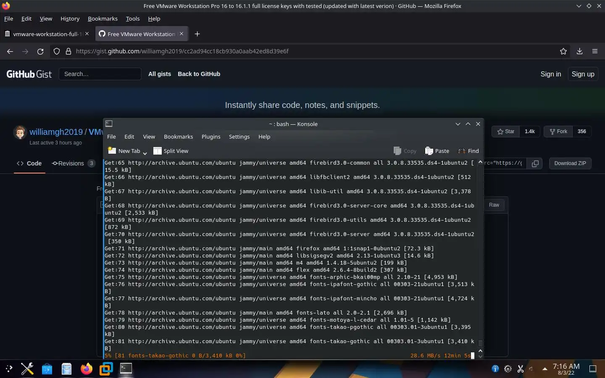Select the Code tab on gist
This screenshot has height=378, width=605.
tap(29, 163)
